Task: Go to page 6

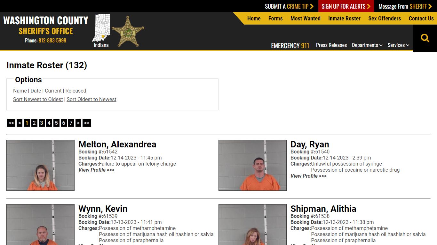Action: [64, 123]
